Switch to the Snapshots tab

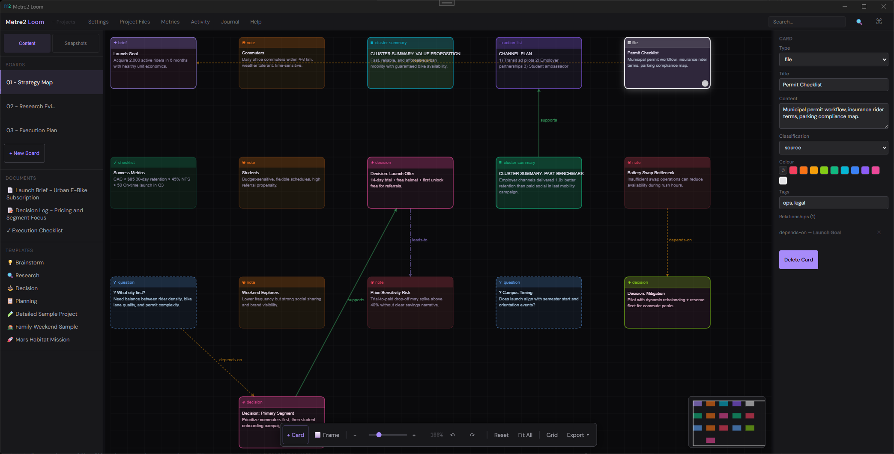coord(76,43)
